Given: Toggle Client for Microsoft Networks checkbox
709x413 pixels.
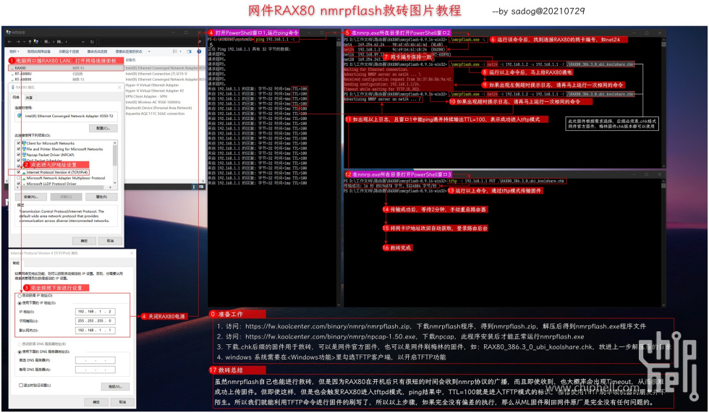Looking at the screenshot, I should (19, 143).
